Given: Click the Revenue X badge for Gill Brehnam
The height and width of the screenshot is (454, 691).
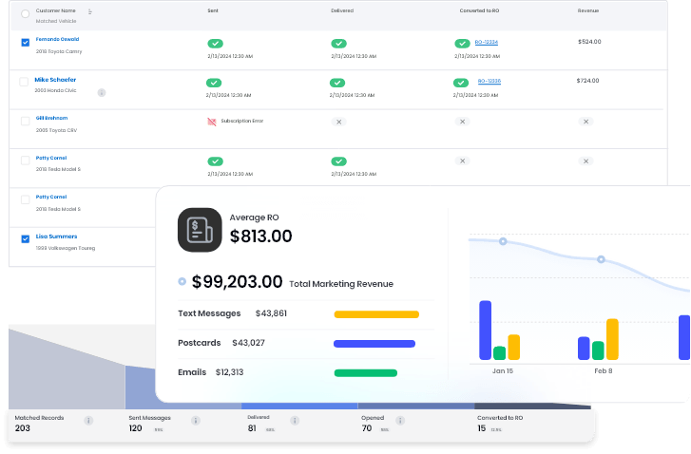Looking at the screenshot, I should pyautogui.click(x=585, y=122).
